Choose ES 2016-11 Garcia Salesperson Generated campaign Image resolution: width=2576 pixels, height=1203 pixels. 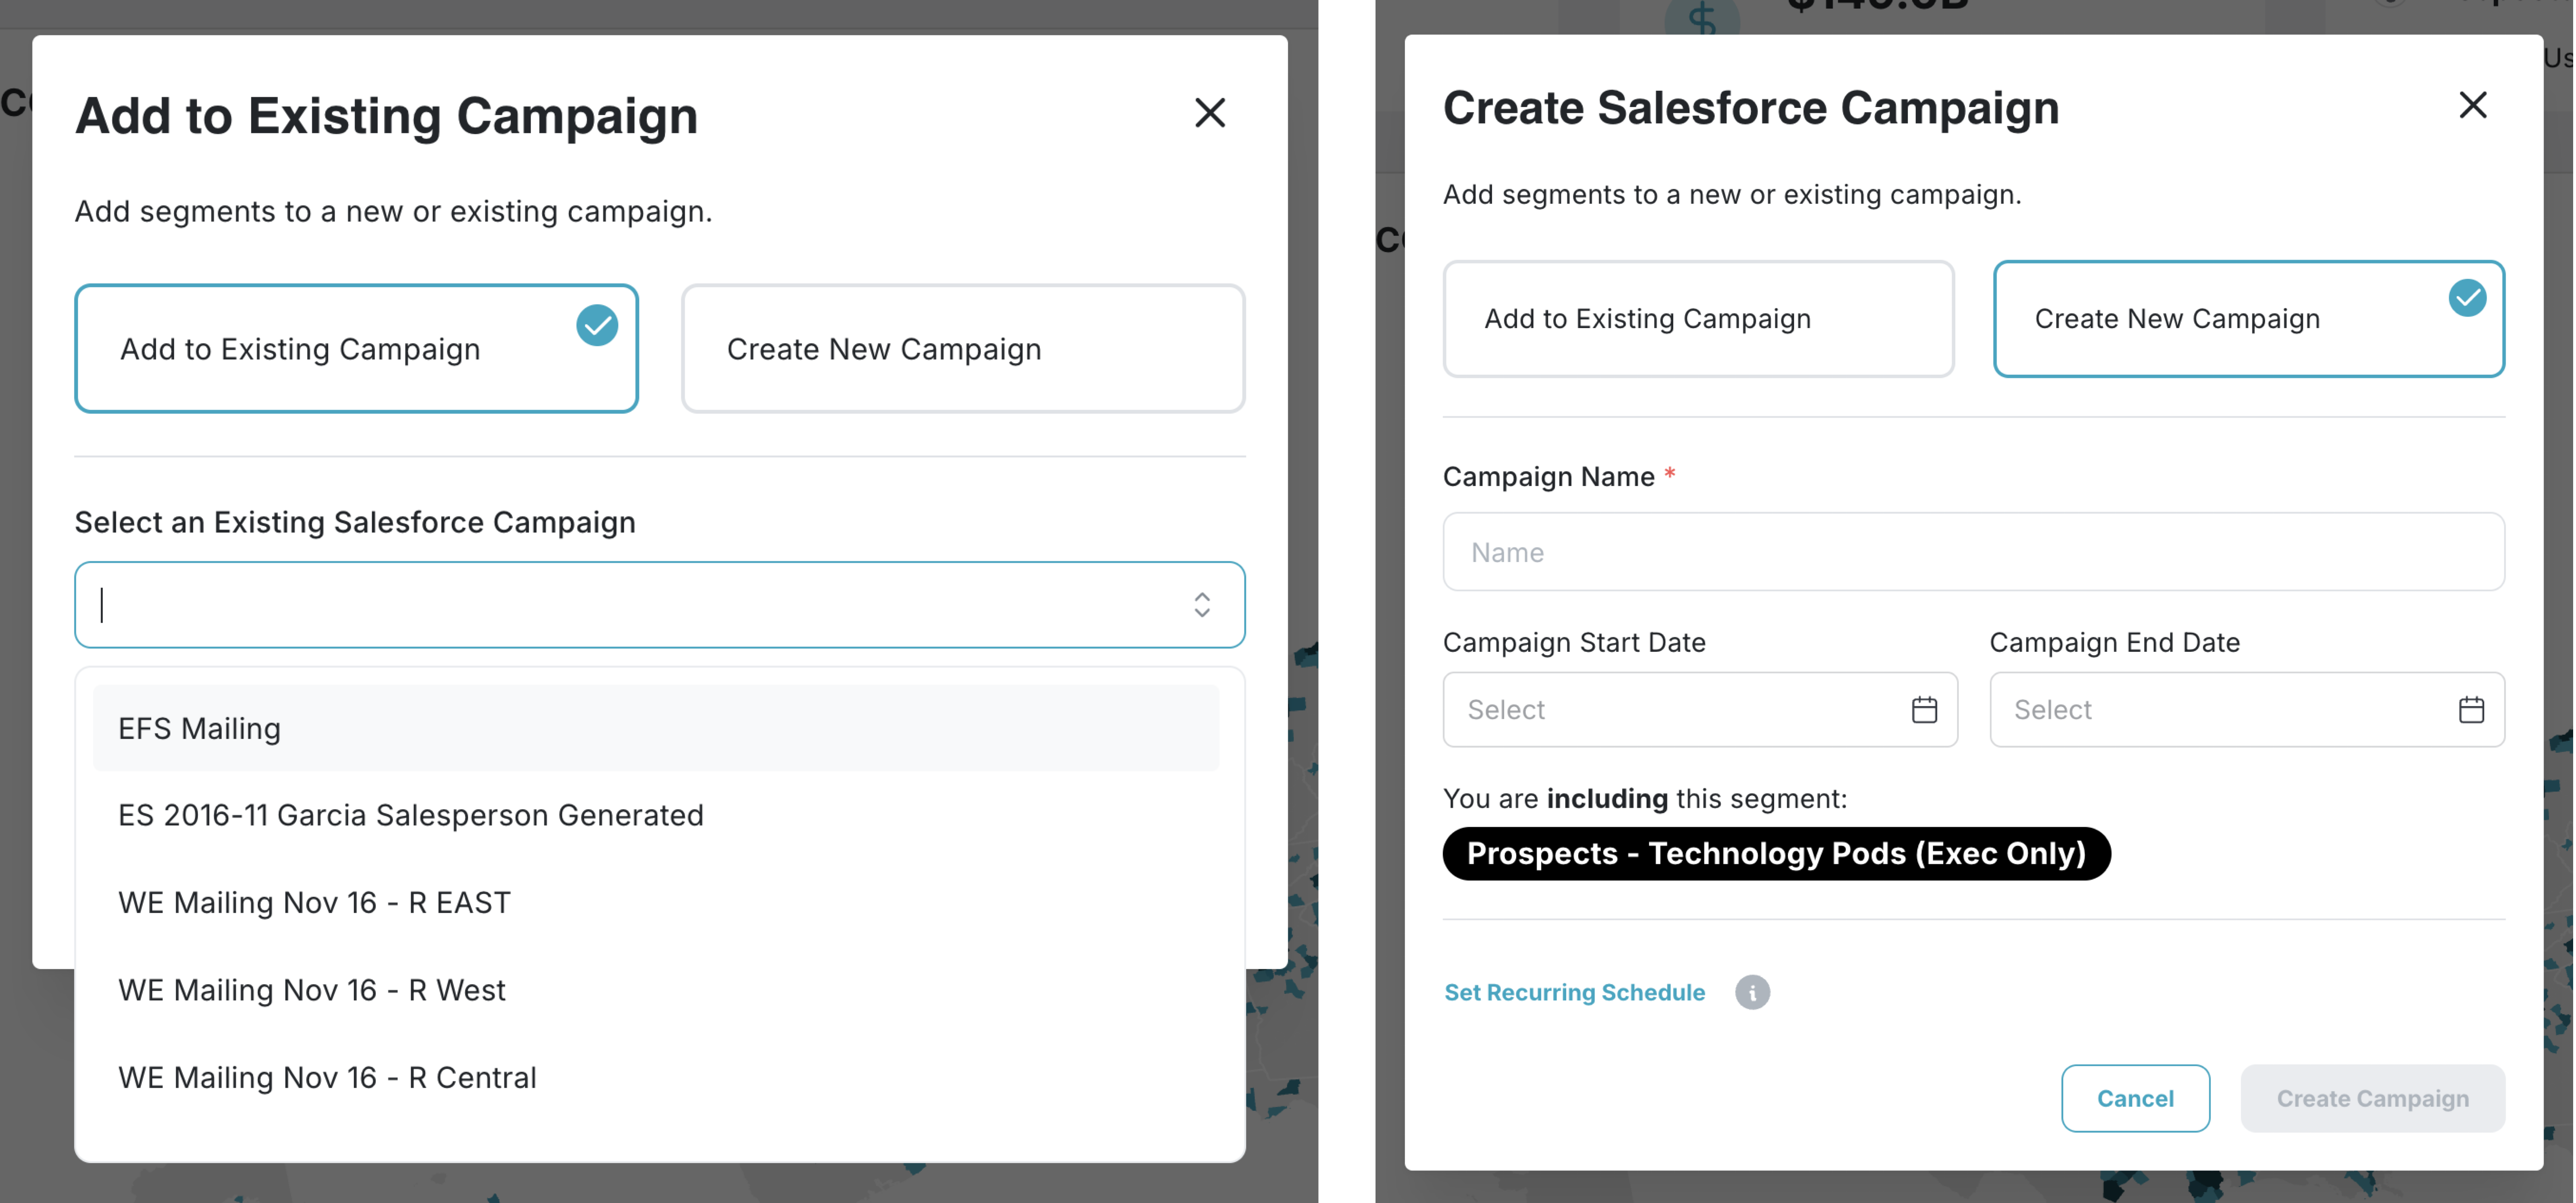point(656,815)
